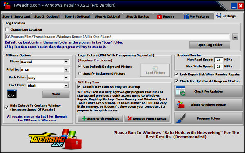Go to the Step 5: Backup tab

coord(138,16)
